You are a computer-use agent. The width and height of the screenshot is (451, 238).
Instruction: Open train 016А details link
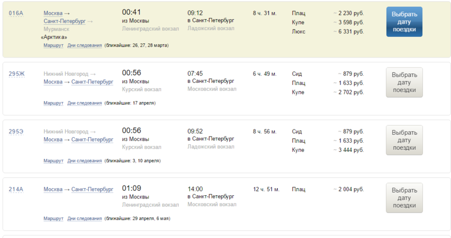coord(16,13)
